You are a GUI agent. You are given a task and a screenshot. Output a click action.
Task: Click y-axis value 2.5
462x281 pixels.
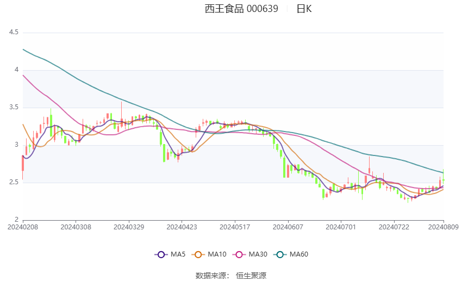[14, 182]
